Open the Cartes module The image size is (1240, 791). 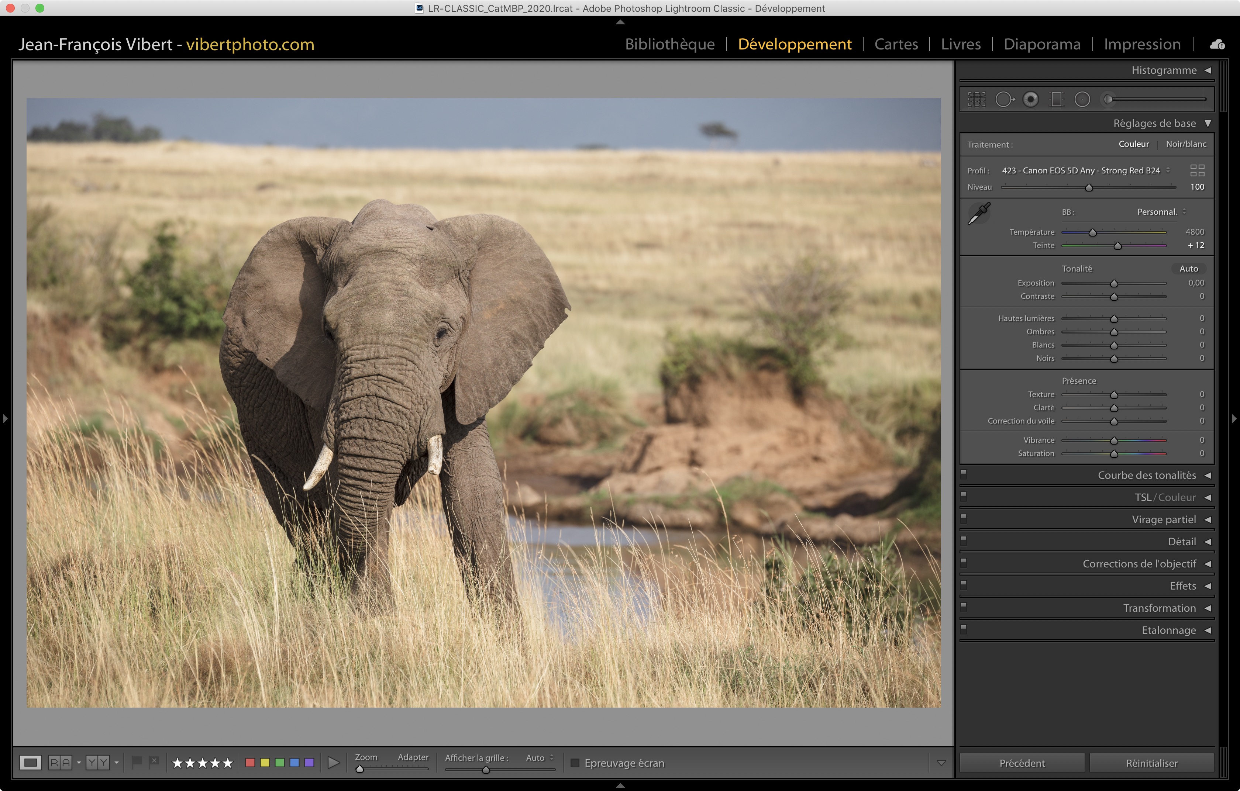[896, 44]
